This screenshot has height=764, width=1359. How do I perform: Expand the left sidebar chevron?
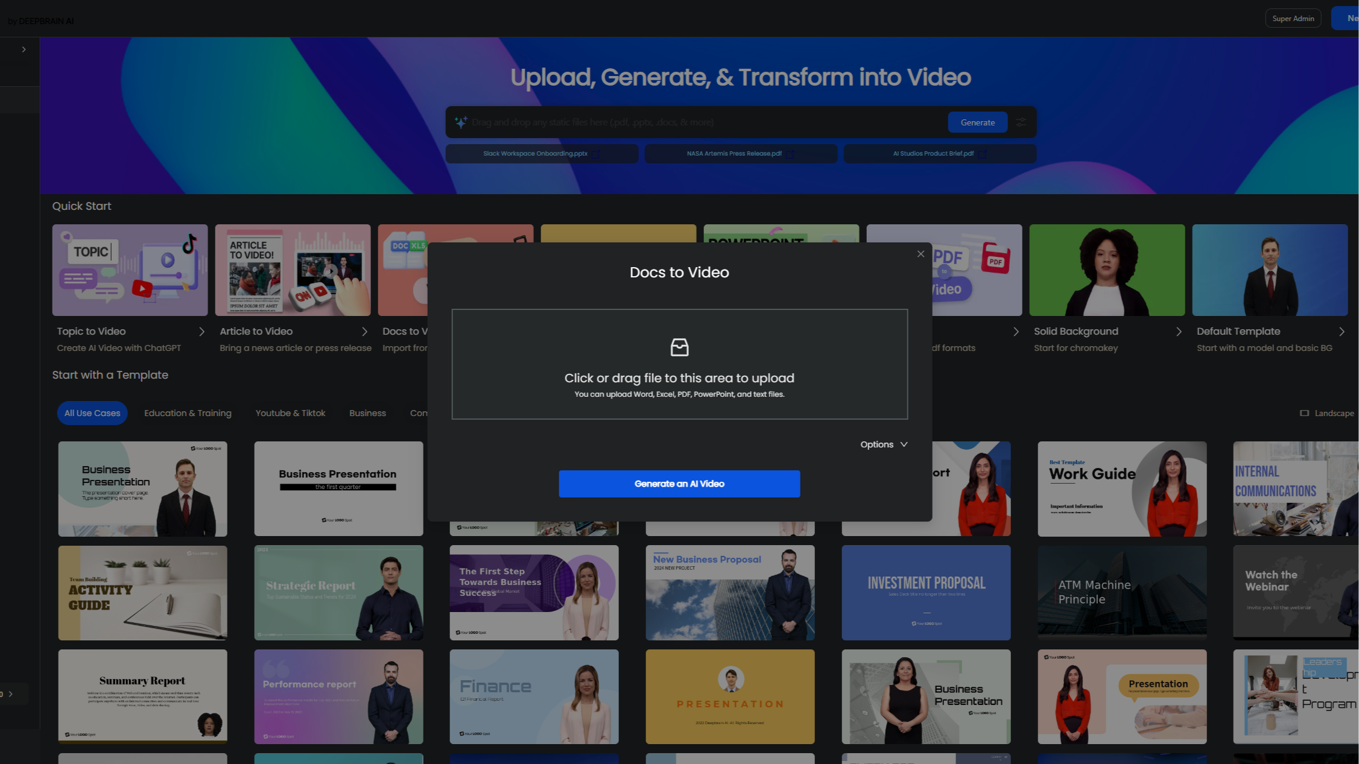[x=24, y=49]
